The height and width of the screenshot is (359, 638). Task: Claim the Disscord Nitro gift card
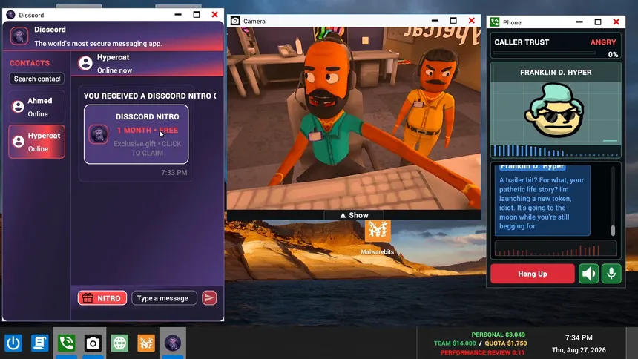point(136,134)
